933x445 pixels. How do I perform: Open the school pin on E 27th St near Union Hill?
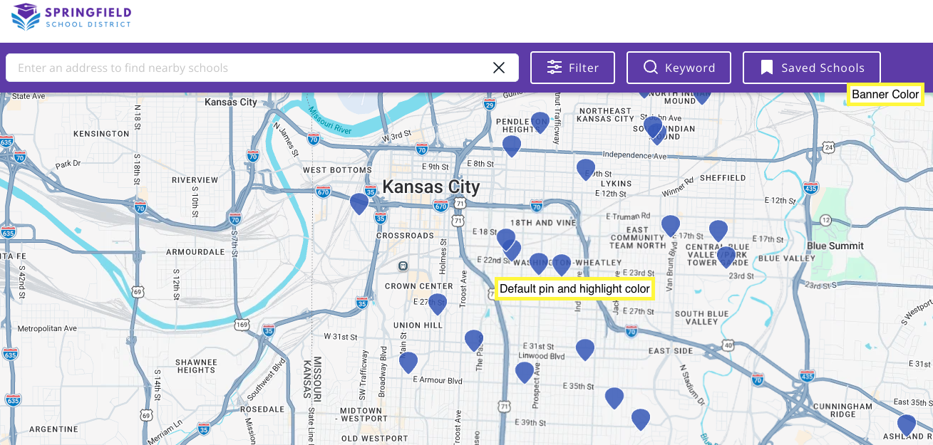click(438, 304)
